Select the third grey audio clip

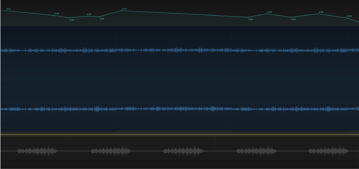(x=183, y=151)
